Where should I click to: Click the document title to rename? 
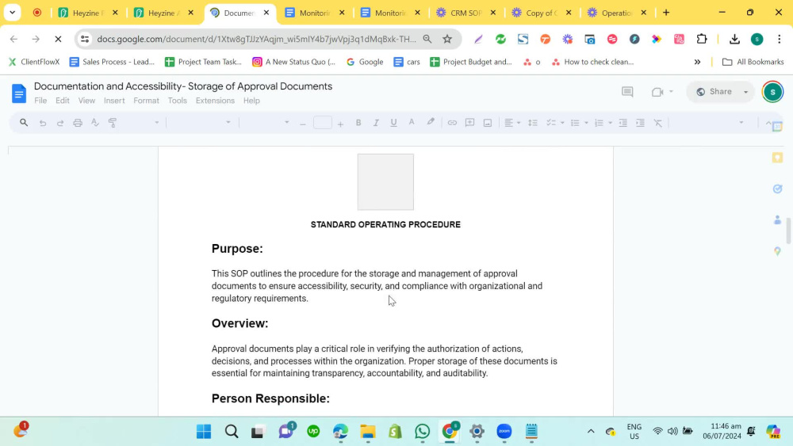pos(183,86)
